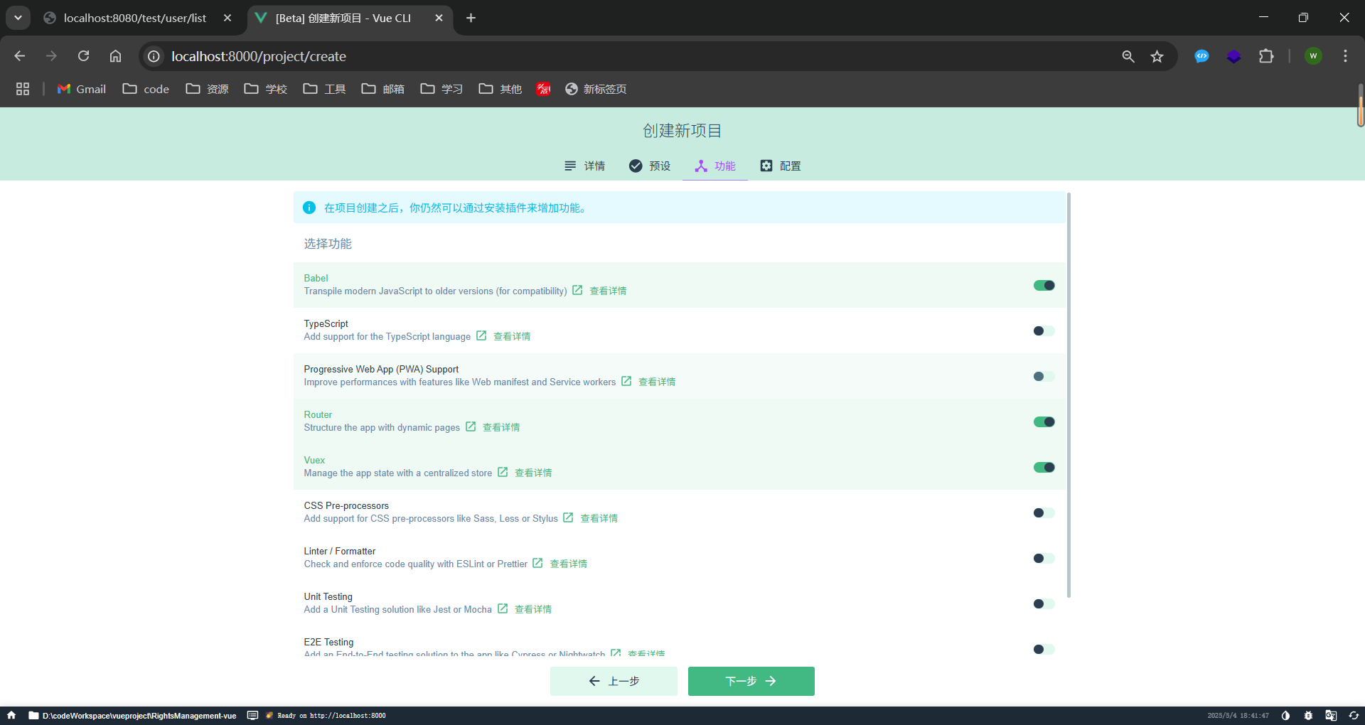Switch to localhost:8080/test/user/list browser tab
Viewport: 1365px width, 725px height.
(x=135, y=18)
